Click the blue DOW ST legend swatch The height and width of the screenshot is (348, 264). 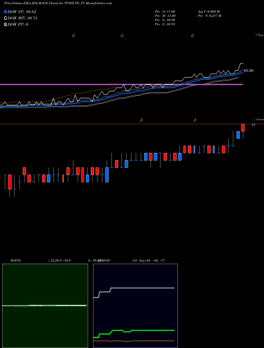5,12
